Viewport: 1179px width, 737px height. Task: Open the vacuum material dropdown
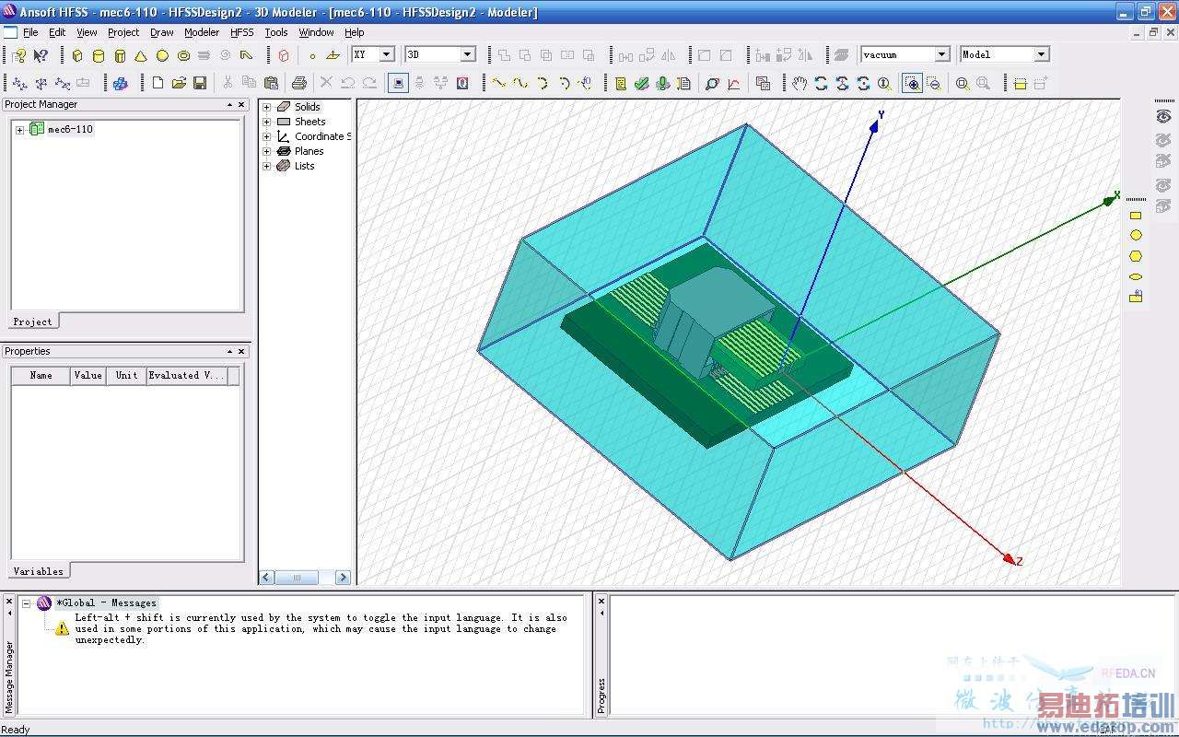click(x=941, y=54)
